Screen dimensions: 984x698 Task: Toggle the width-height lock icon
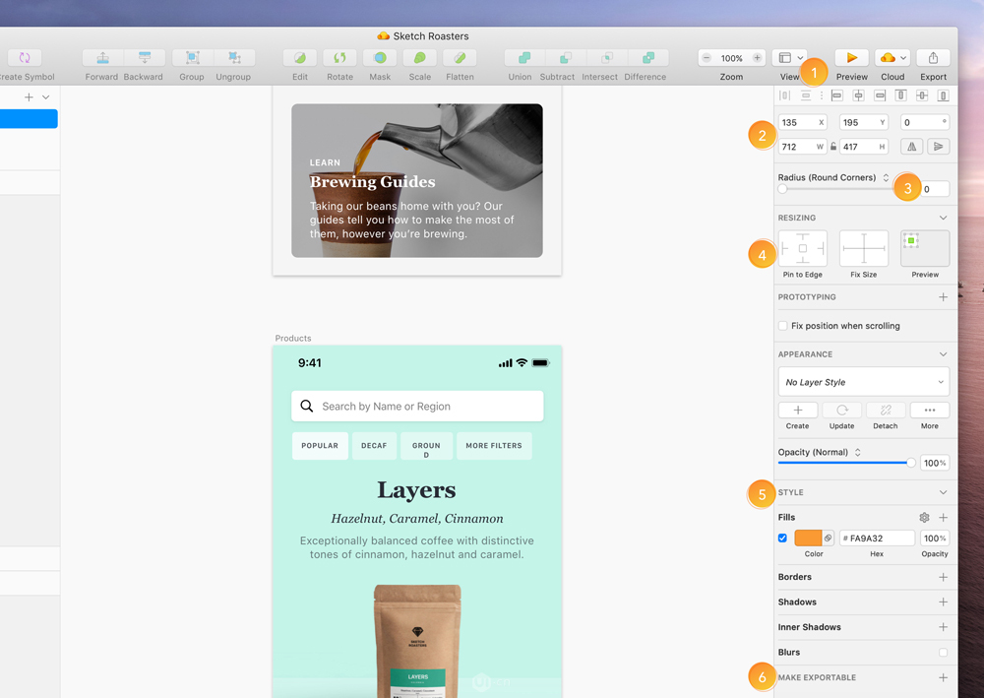point(833,147)
